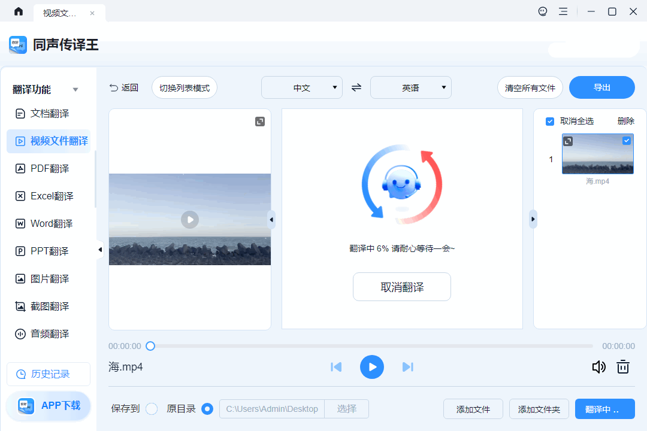Viewport: 647px width, 431px height.
Task: Delete the video using the trash icon
Action: pyautogui.click(x=623, y=367)
